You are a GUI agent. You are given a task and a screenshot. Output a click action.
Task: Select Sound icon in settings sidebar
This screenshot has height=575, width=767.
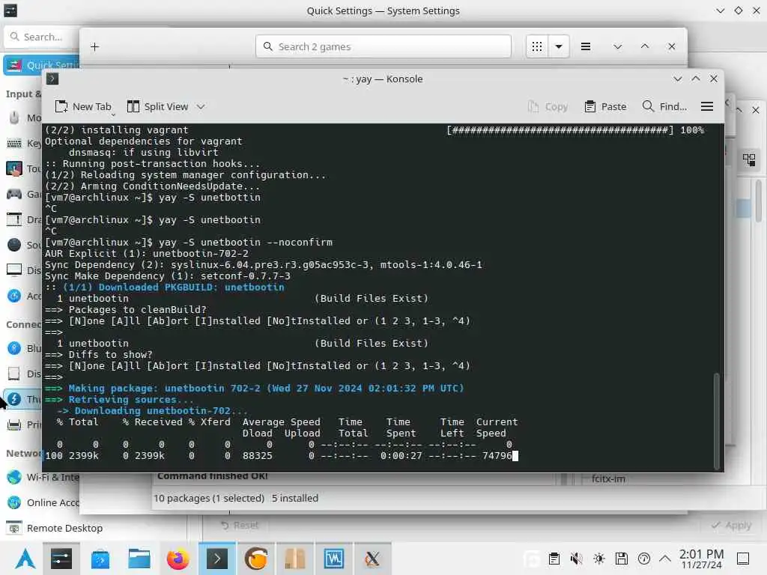(14, 245)
